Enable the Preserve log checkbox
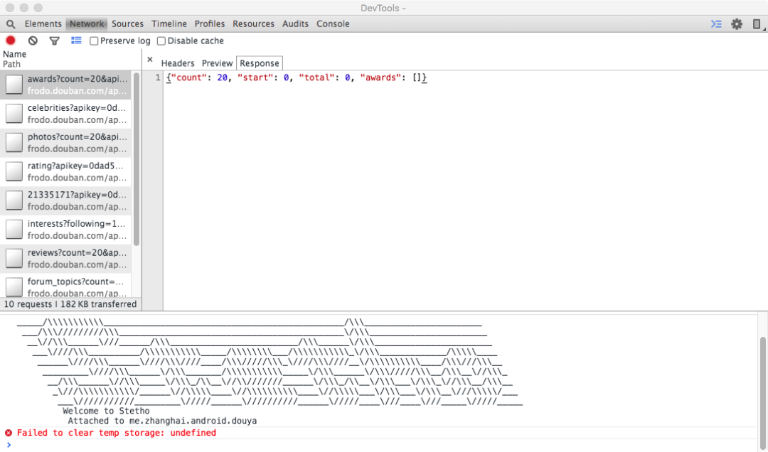Viewport: 768px width, 452px height. click(x=94, y=41)
